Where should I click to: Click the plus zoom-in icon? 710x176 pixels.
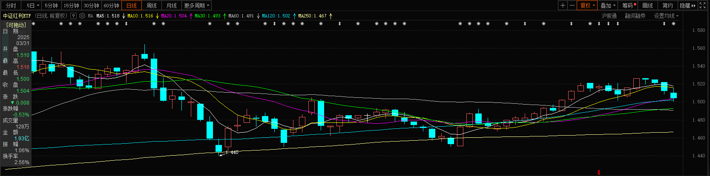click(x=563, y=6)
